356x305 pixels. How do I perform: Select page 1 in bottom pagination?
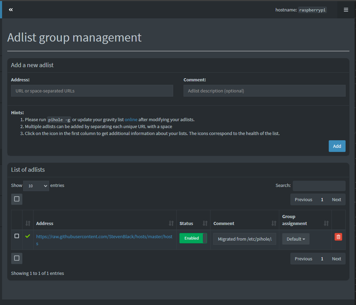322,259
